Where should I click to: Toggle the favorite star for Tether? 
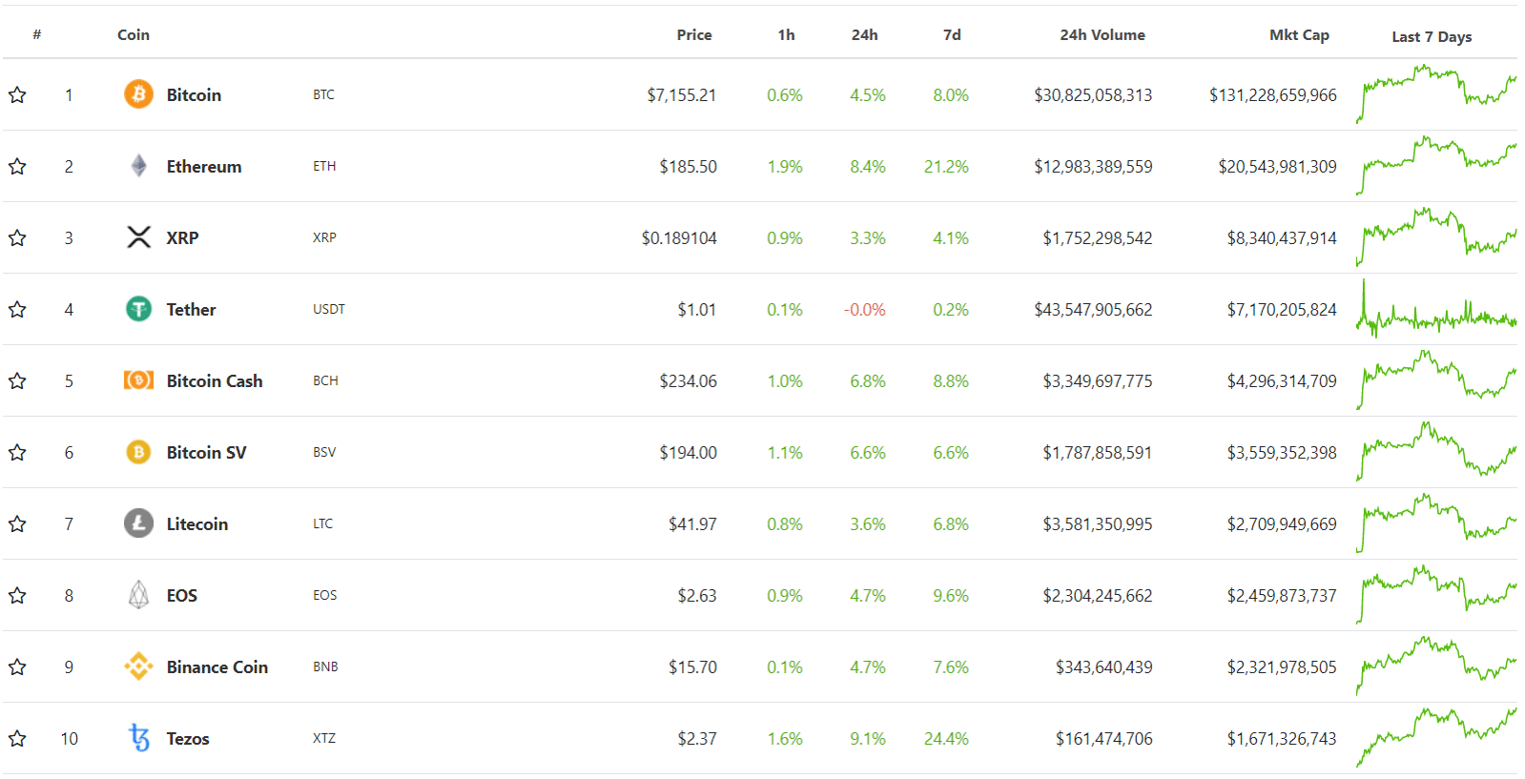pos(17,309)
